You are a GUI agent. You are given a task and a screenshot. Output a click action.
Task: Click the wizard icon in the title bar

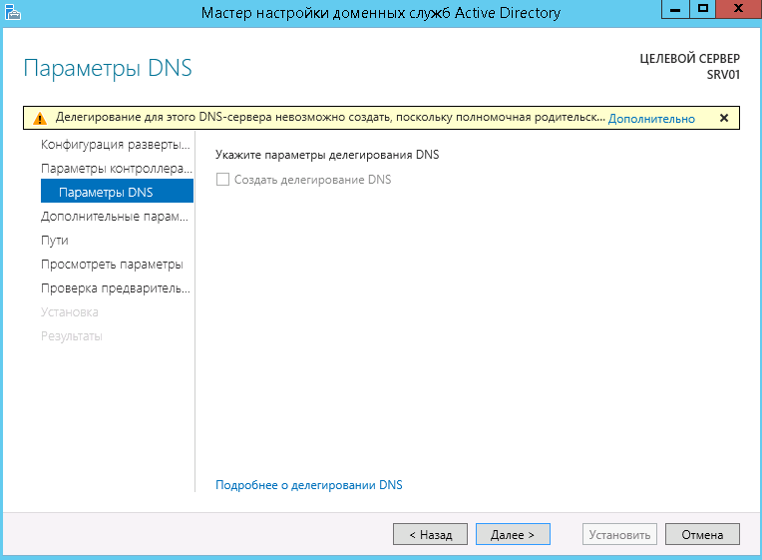click(x=13, y=12)
